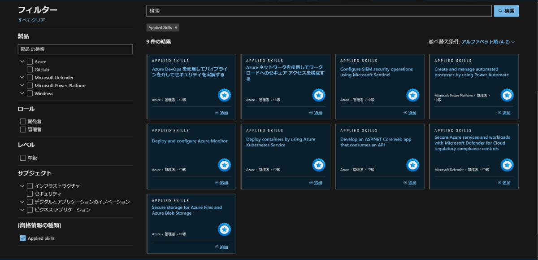The width and height of the screenshot is (538, 260).
Task: Check the Microsoft Power Platform checkbox
Action: tap(30, 85)
